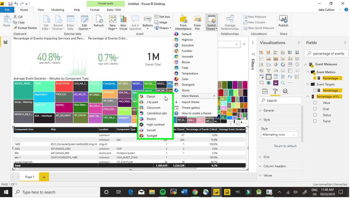Select the R script visual icon
The height and width of the screenshot is (198, 350).
[283, 77]
